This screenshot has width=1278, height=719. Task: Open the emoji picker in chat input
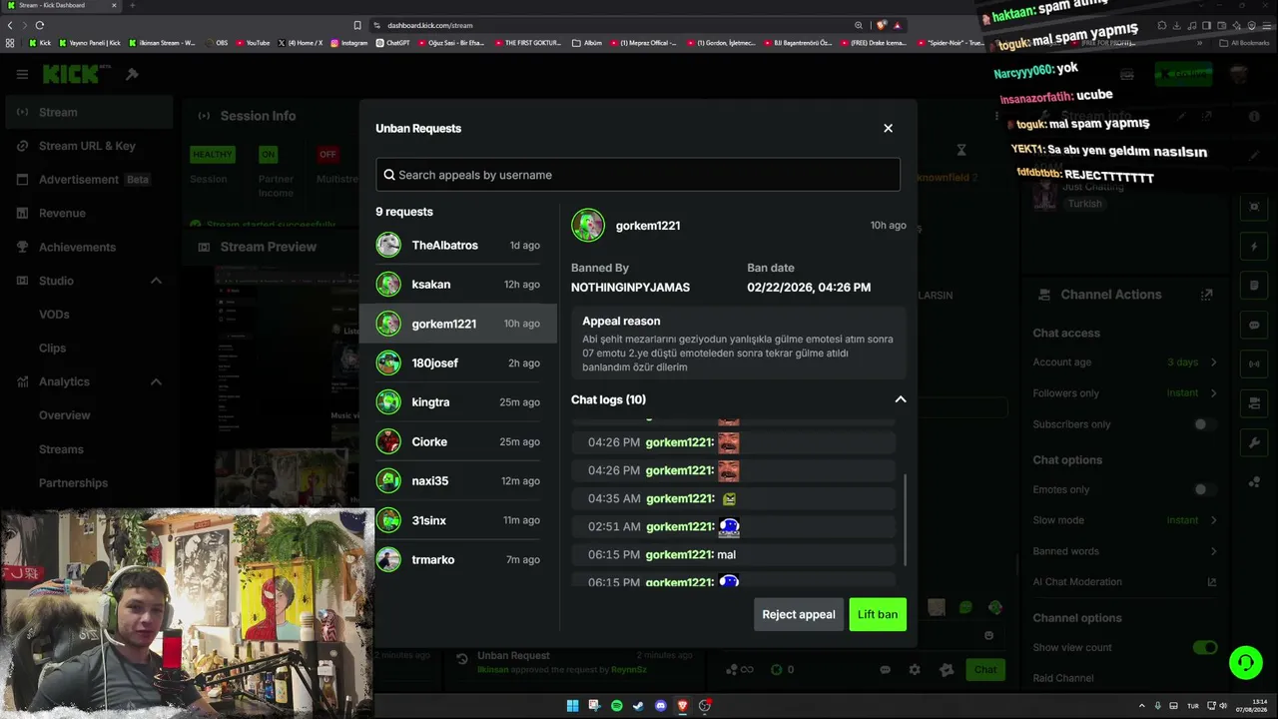tap(988, 635)
